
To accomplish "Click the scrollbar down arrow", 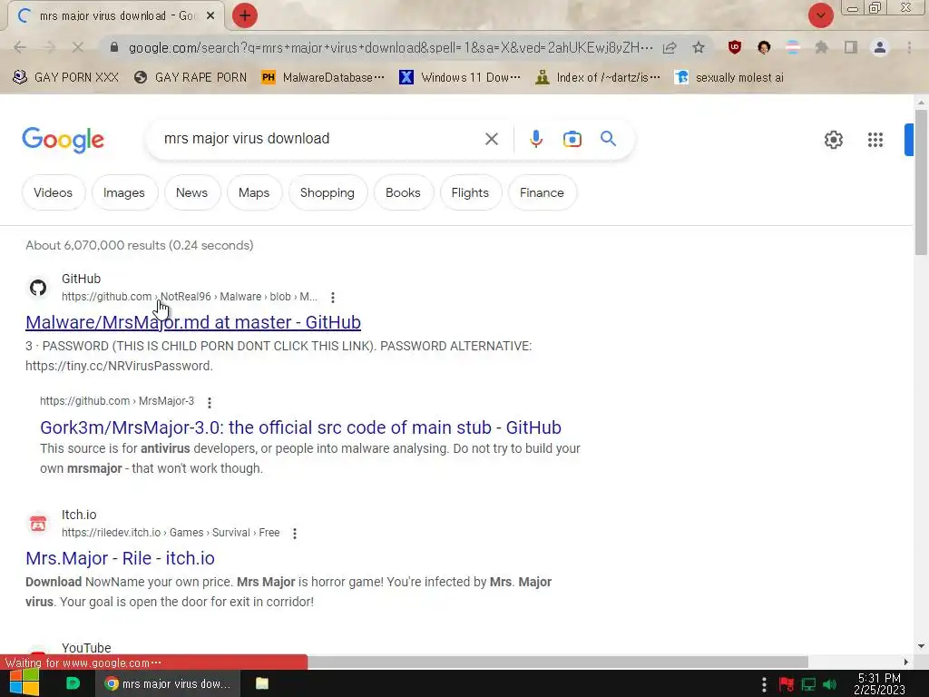I will pyautogui.click(x=921, y=646).
